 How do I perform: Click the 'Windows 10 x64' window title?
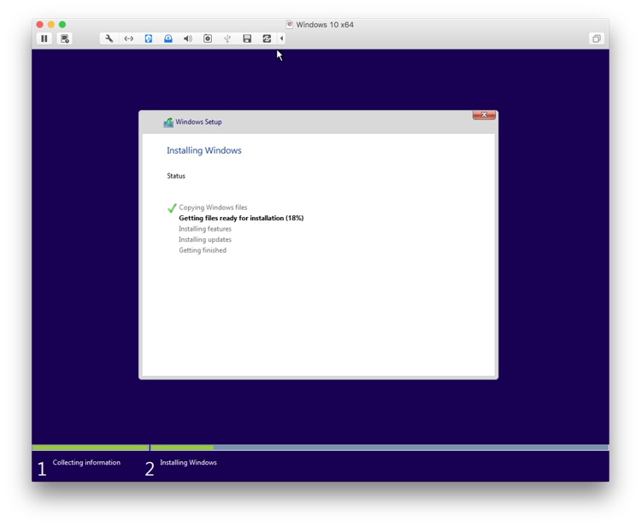[325, 25]
